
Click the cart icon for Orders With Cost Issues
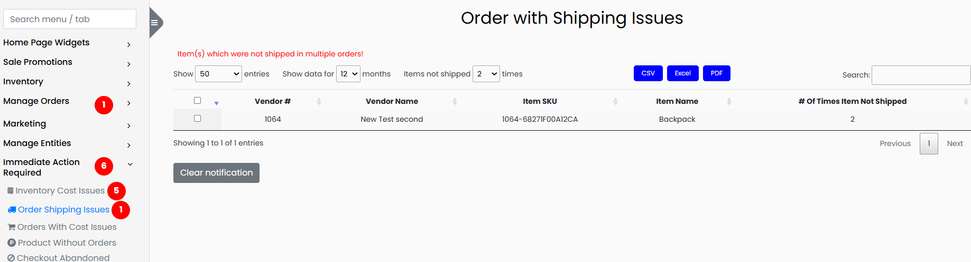tap(11, 227)
